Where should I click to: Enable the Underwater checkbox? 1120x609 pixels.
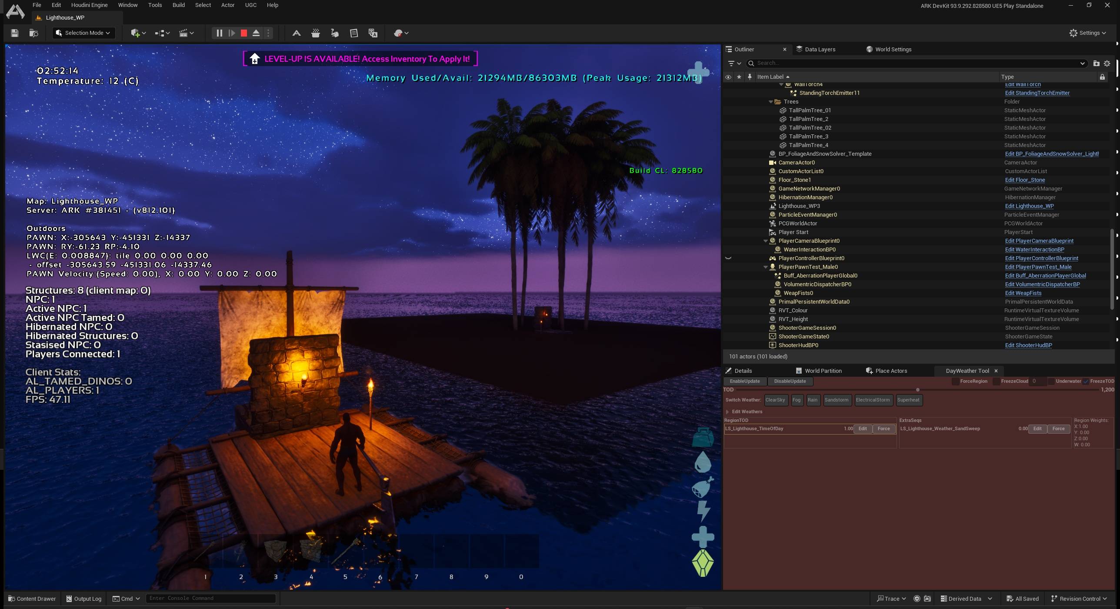1051,381
